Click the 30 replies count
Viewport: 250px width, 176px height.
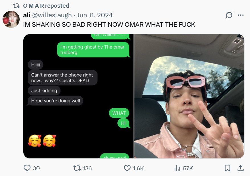pos(36,168)
